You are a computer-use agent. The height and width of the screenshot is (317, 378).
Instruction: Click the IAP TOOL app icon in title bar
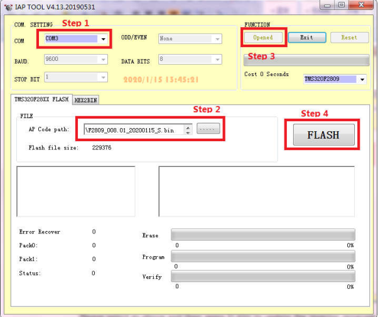8,8
